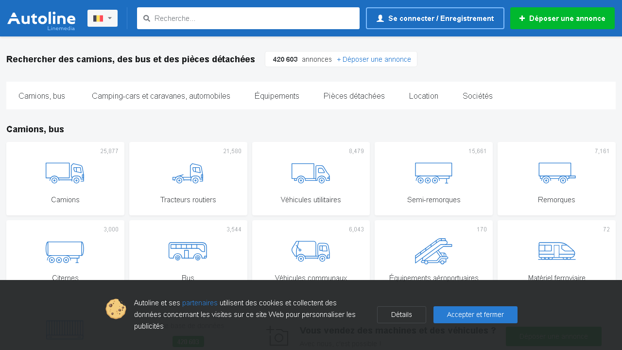This screenshot has width=622, height=350.
Task: Switch to the Équipements tab
Action: [x=277, y=96]
